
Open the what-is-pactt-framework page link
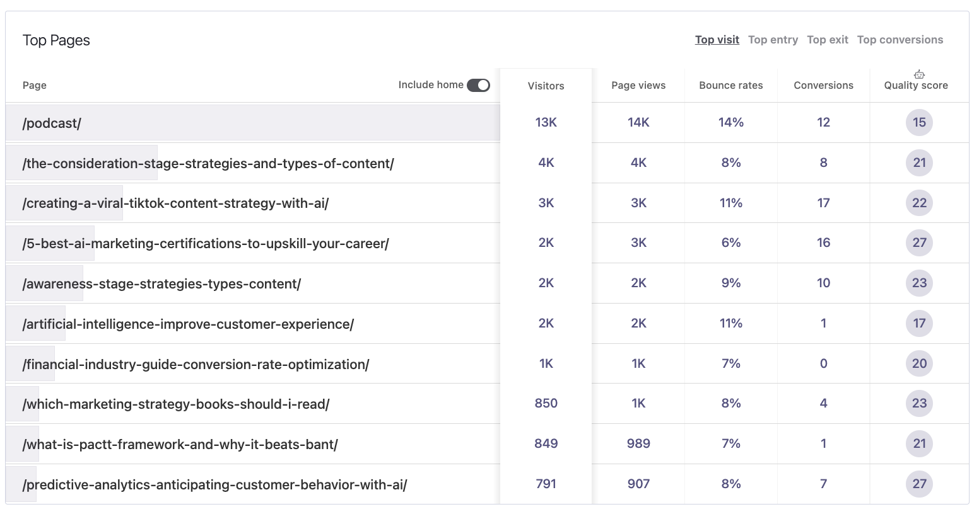coord(180,445)
